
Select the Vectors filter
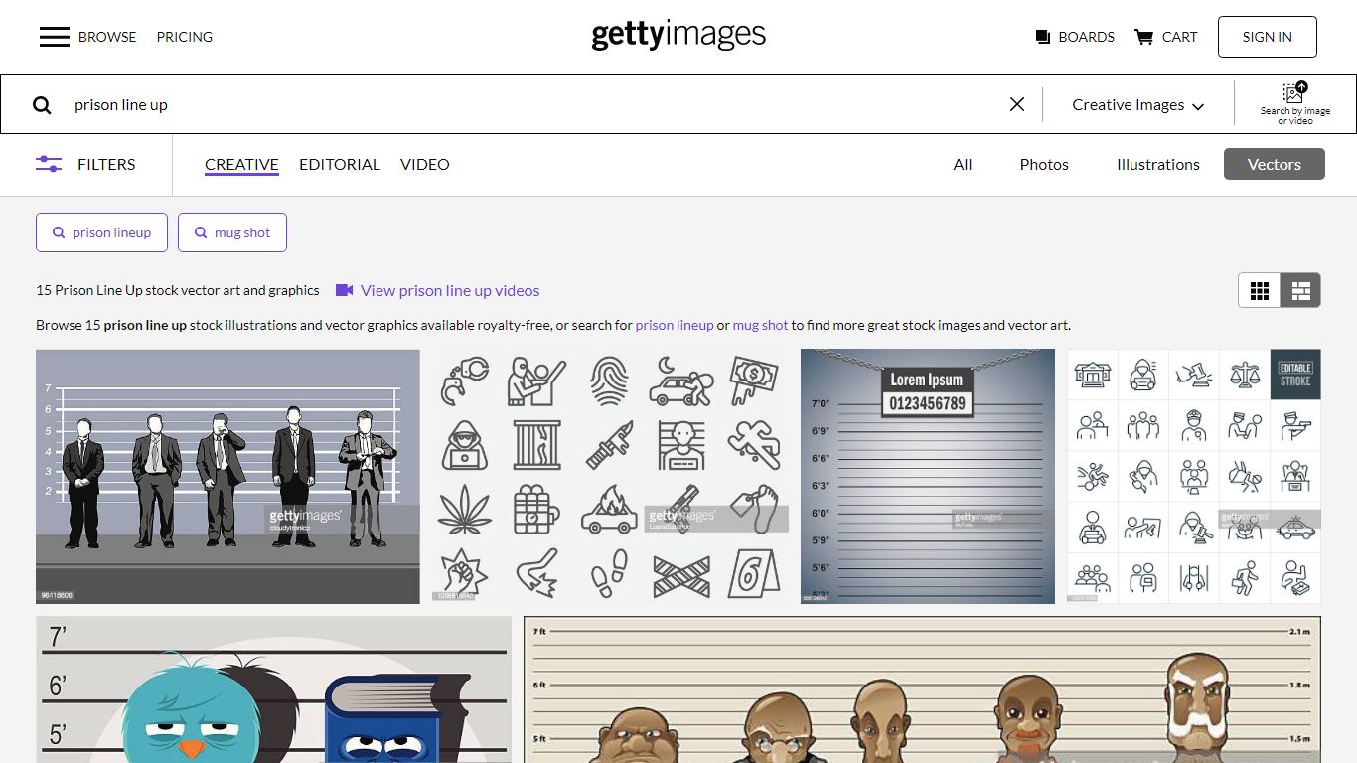pyautogui.click(x=1275, y=165)
